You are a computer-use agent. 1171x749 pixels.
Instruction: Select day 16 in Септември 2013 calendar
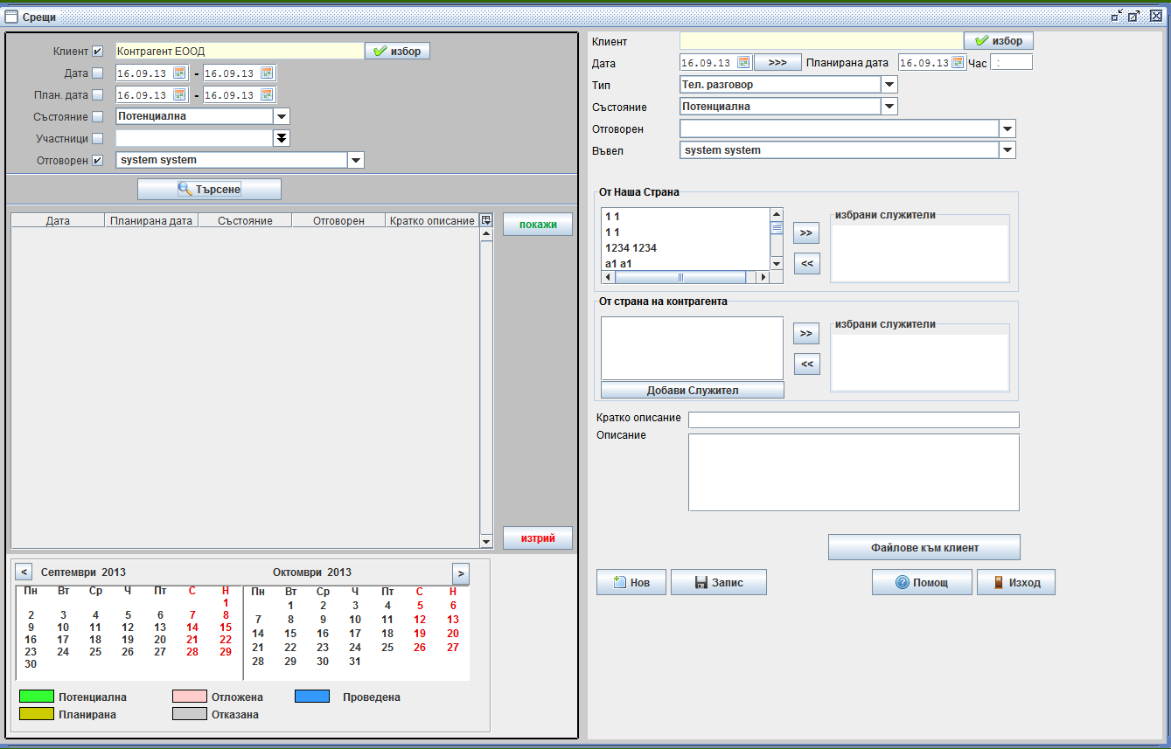[31, 639]
